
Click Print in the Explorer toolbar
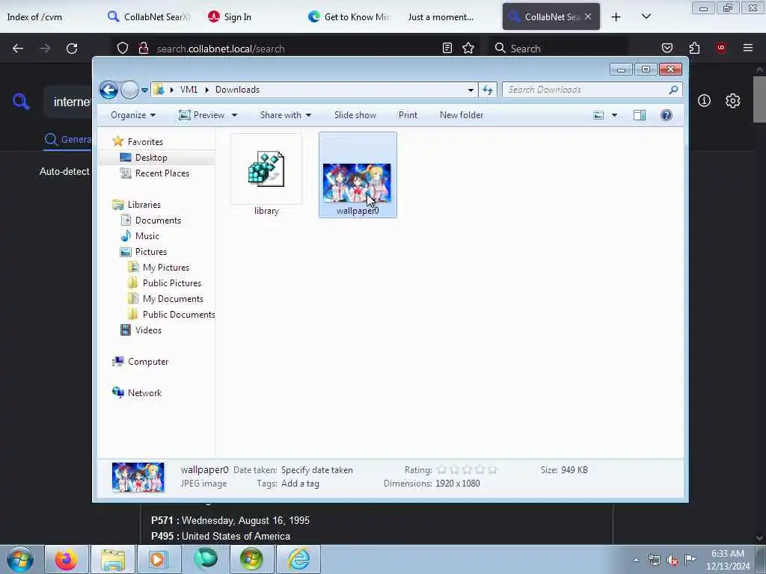tap(408, 115)
